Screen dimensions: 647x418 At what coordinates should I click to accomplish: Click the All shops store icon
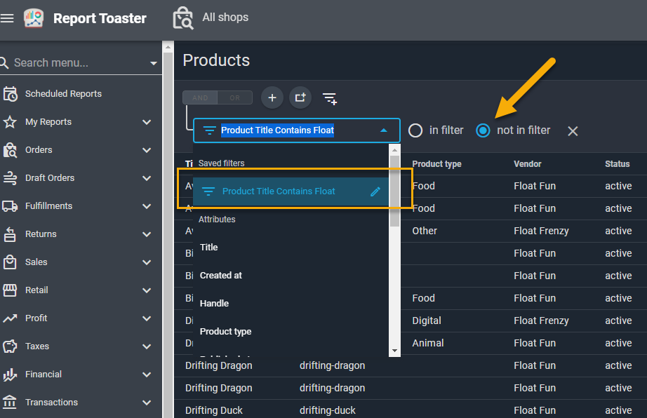[182, 18]
